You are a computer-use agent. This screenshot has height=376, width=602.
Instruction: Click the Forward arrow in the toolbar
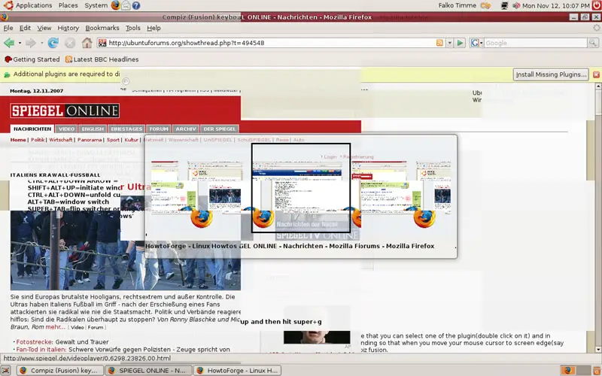click(x=31, y=43)
